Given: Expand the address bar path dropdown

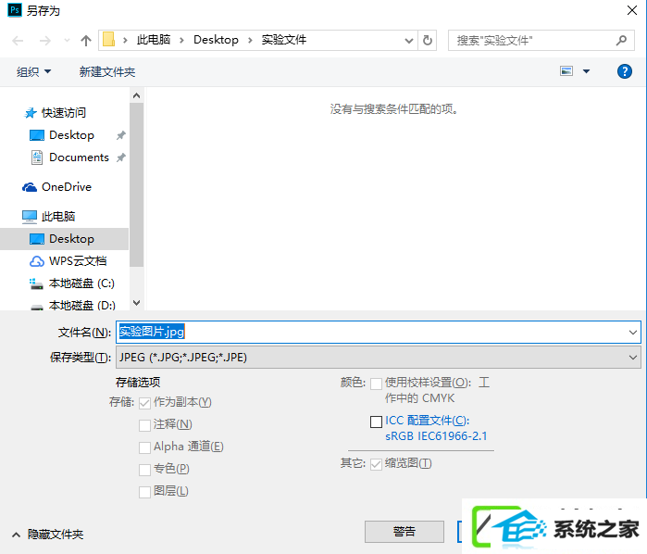Looking at the screenshot, I should point(408,41).
